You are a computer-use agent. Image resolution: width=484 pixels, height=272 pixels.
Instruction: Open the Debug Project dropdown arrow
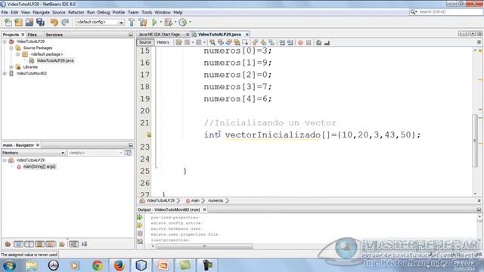coord(175,22)
